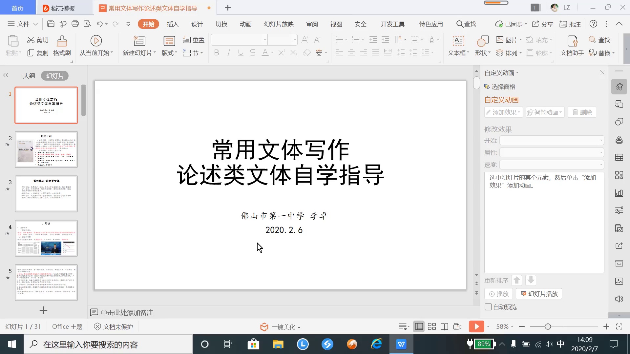Open the Transitions (切换) ribbon tab

tap(221, 24)
